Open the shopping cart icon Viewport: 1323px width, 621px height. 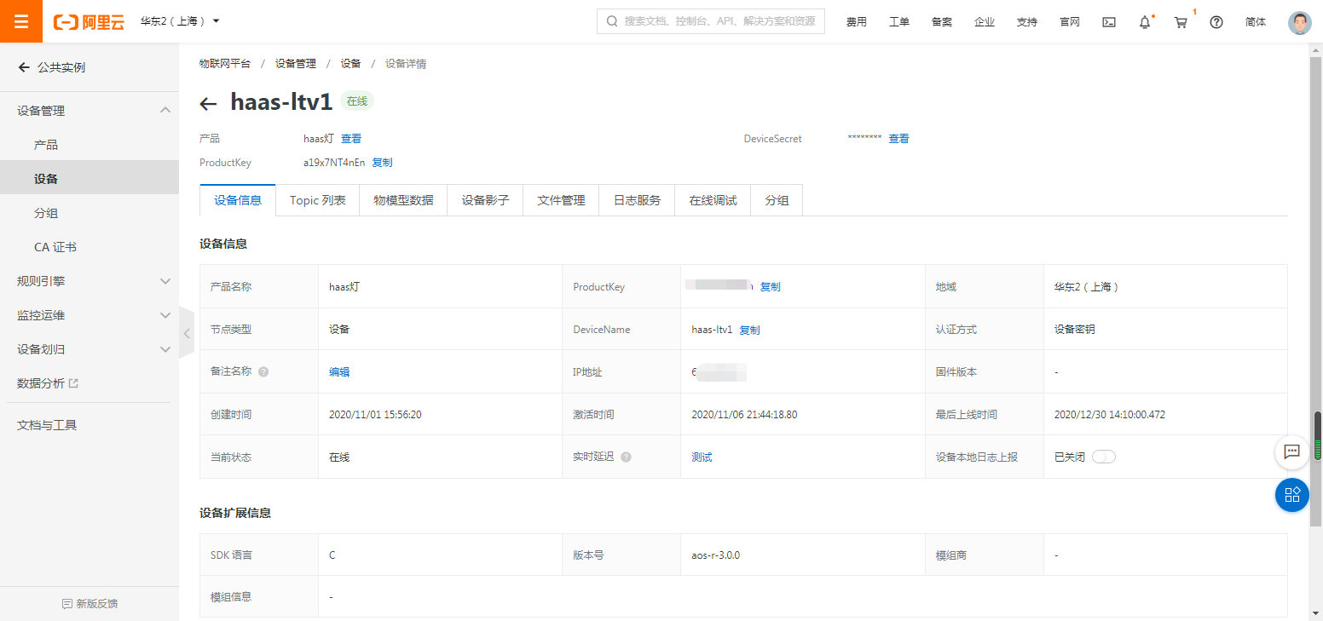[1181, 22]
